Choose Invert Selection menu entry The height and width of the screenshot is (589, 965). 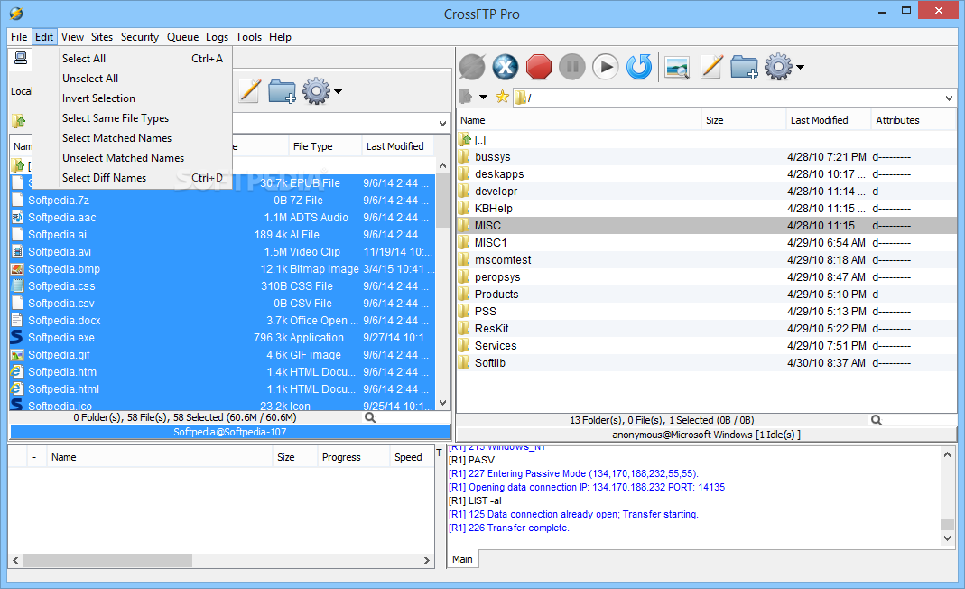(x=133, y=98)
